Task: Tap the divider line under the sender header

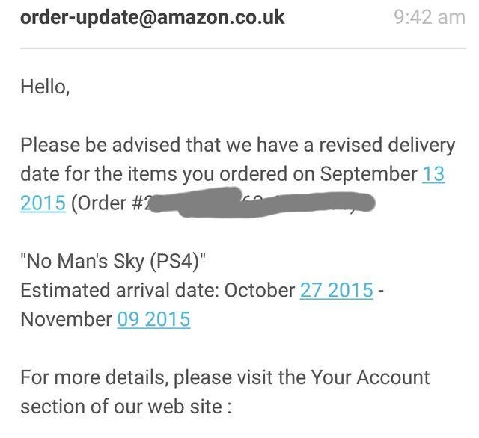Action: [x=243, y=48]
